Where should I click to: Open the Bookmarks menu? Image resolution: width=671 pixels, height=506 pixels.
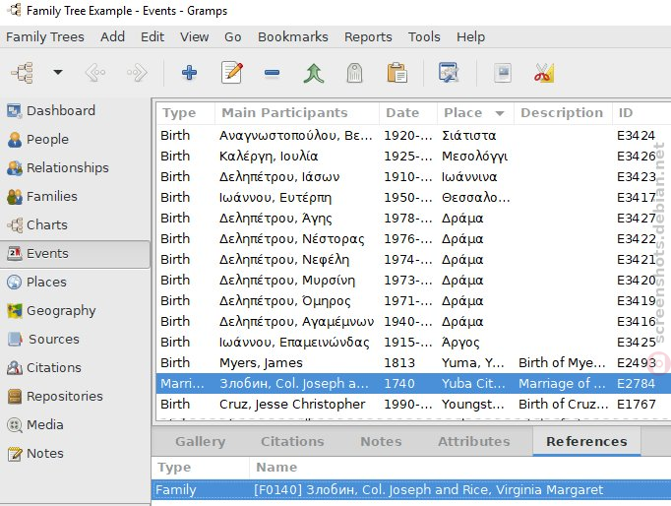pyautogui.click(x=293, y=36)
